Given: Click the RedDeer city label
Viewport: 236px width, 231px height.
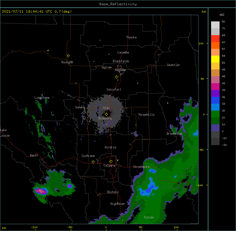Looking at the screenshot, I should pos(120,70).
